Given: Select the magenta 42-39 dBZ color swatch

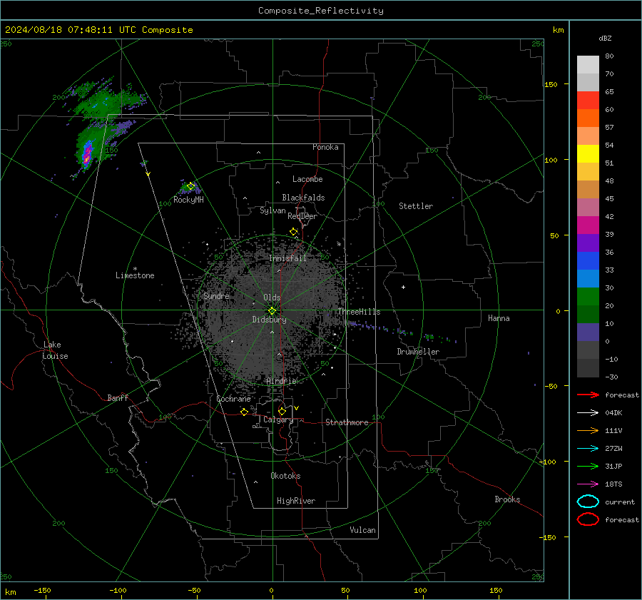Looking at the screenshot, I should click(x=588, y=225).
